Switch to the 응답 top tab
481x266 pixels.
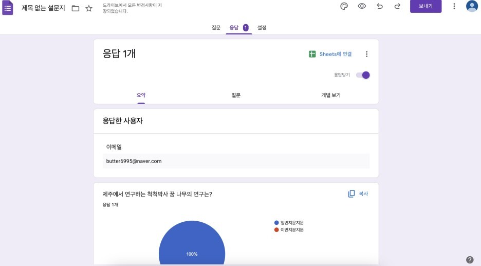(x=234, y=28)
